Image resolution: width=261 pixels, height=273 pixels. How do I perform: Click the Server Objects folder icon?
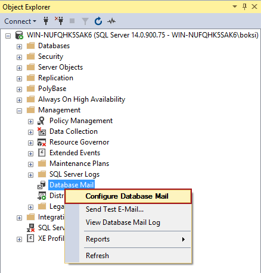30,67
